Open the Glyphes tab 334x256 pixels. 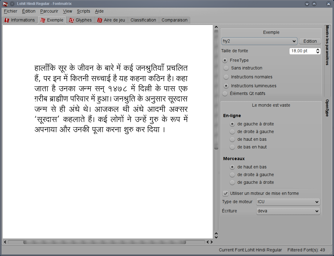tap(81, 20)
